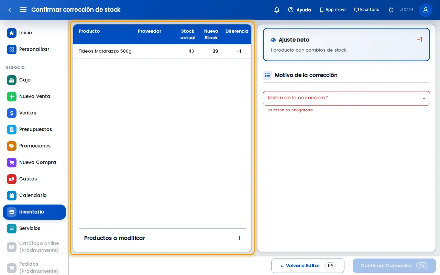Click the Nuevo Stock column header
Viewport: 440px width, 275px height.
(211, 34)
